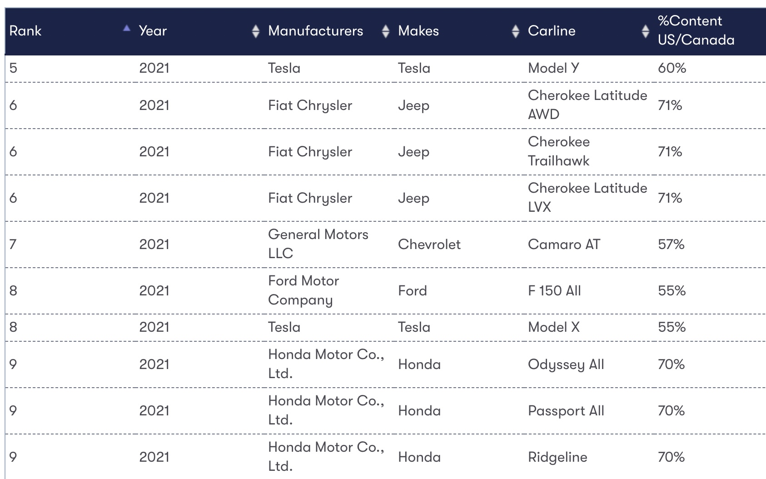The height and width of the screenshot is (479, 766).
Task: Select the Ridgeline carline cell
Action: click(557, 457)
